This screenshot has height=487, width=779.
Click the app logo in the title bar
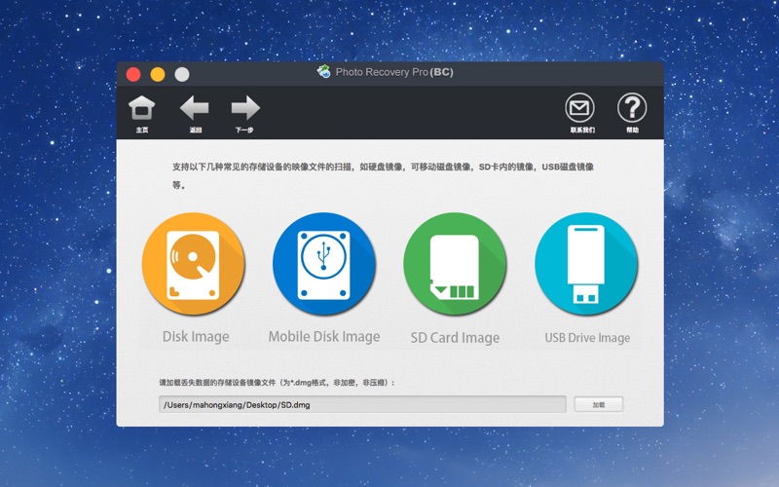tap(323, 72)
